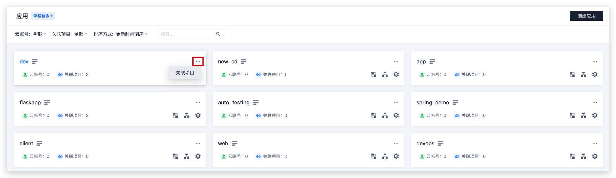
Task: Click the 体验新版 link
Action: pyautogui.click(x=43, y=16)
